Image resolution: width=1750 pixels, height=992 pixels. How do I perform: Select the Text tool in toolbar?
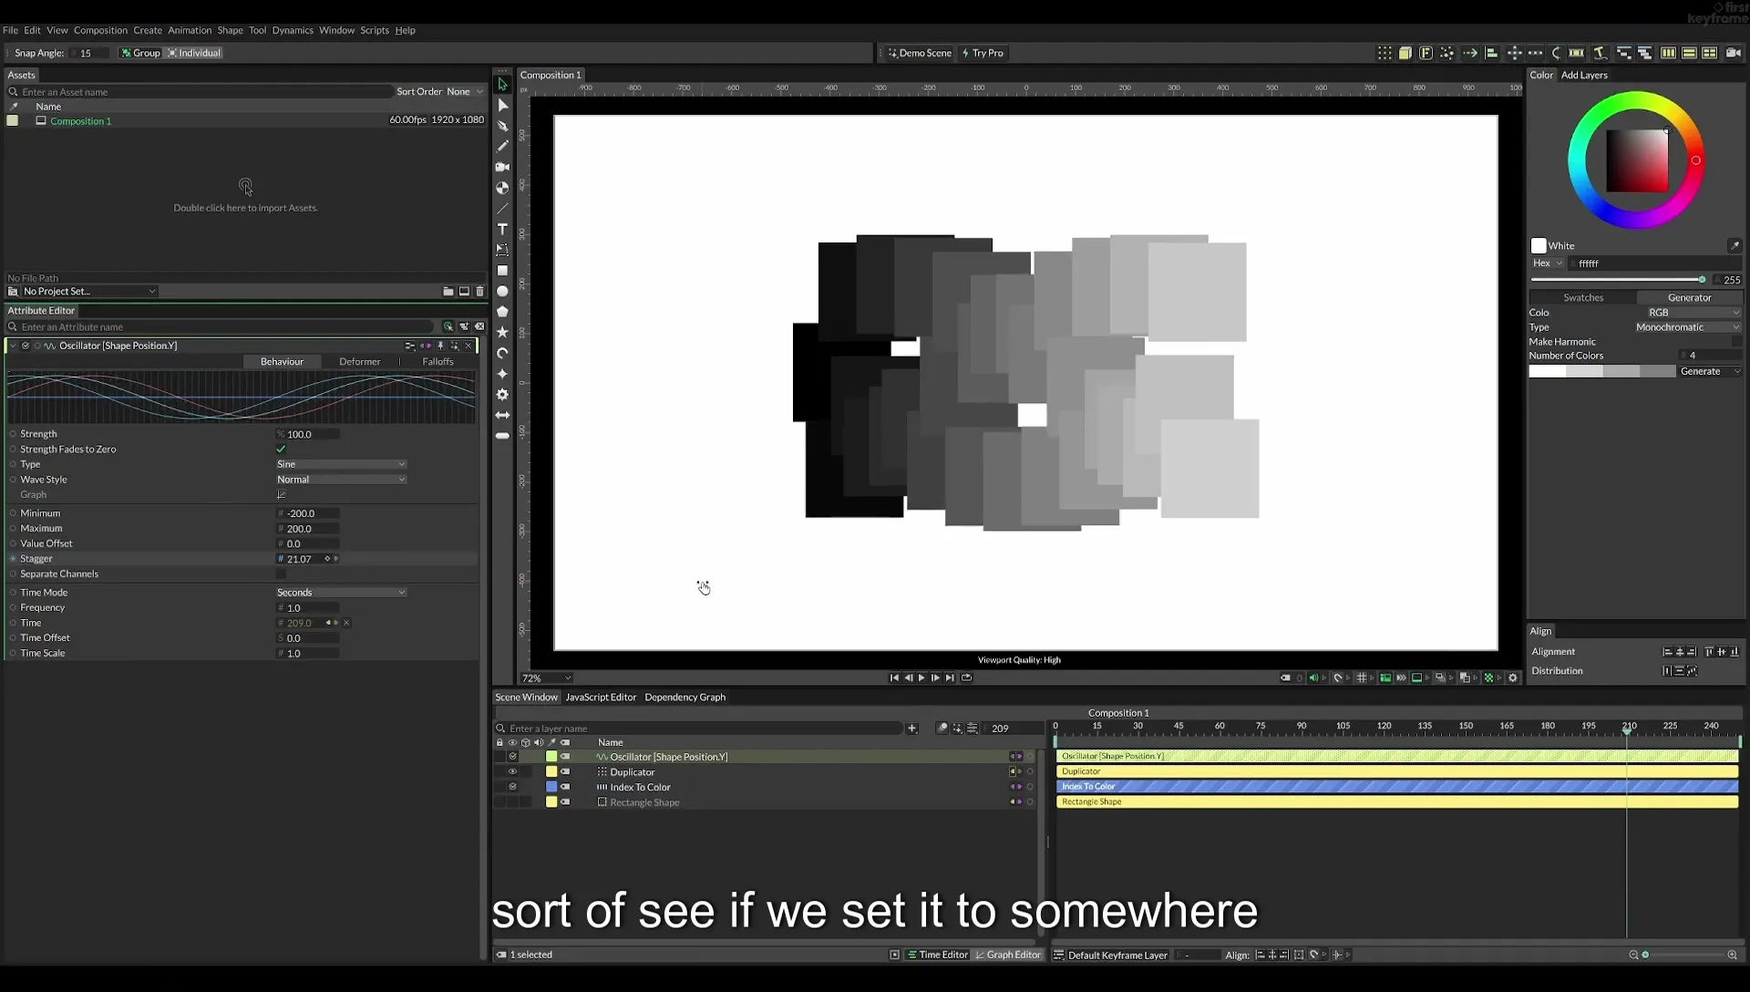tap(502, 229)
